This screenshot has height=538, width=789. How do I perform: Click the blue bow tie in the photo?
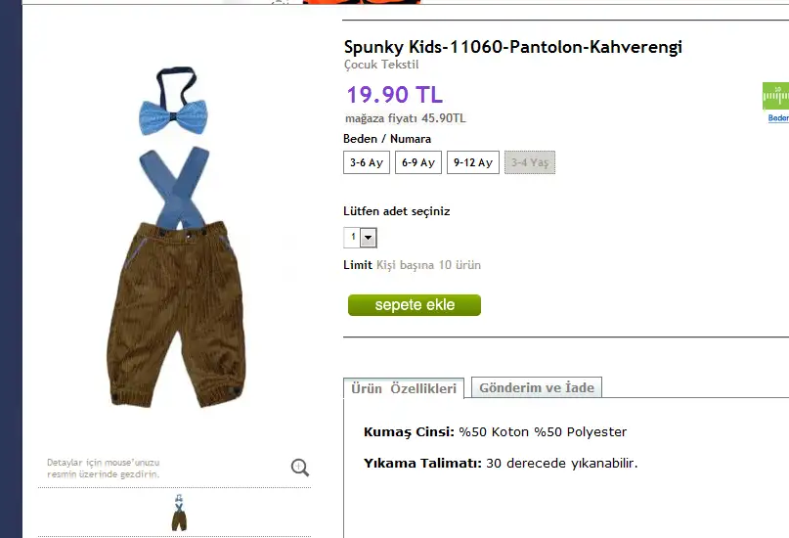pos(173,116)
